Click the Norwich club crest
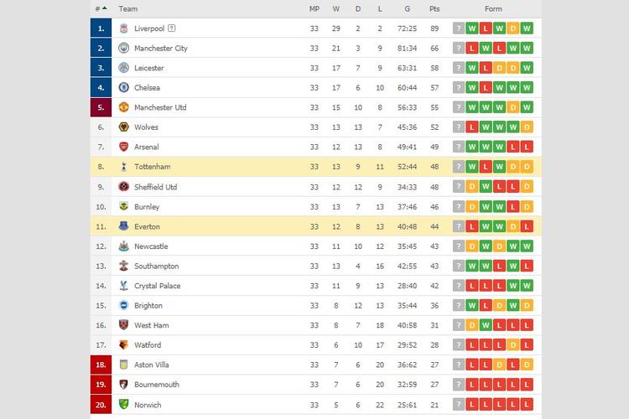This screenshot has width=629, height=419. pos(123,405)
